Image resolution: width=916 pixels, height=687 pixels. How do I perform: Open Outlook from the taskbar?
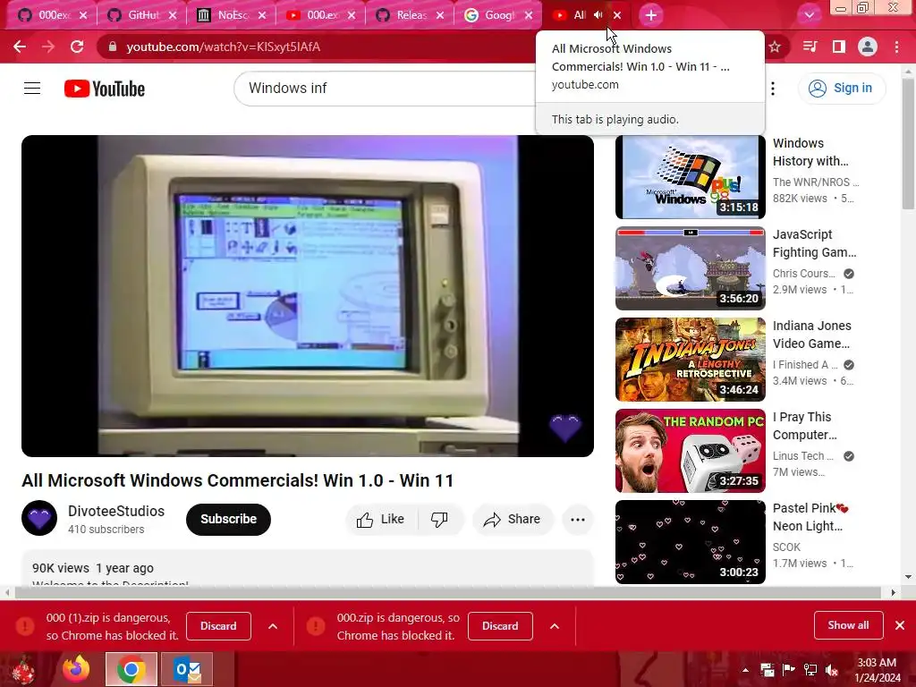click(x=187, y=669)
